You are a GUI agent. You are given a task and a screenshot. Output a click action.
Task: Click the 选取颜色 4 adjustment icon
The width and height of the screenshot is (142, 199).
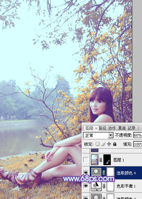(x=96, y=171)
